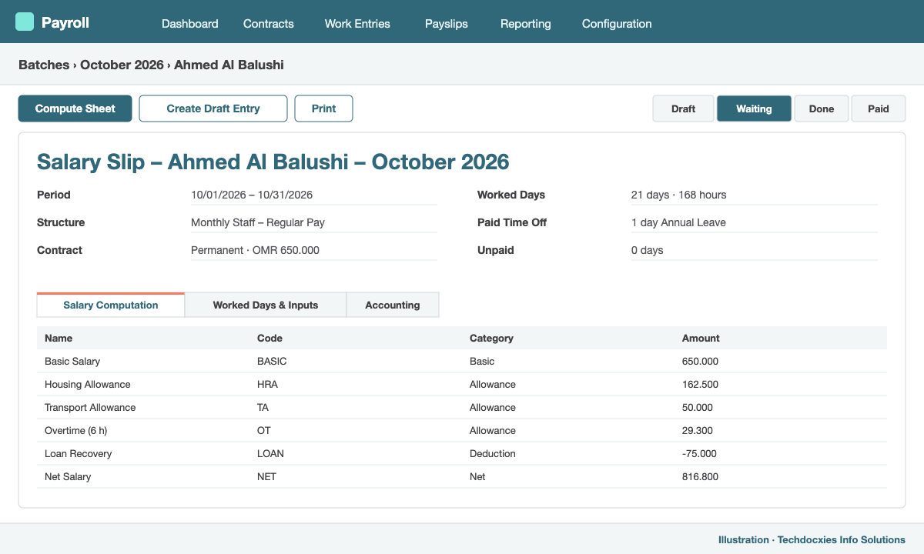Click the HRA code cell

(267, 384)
